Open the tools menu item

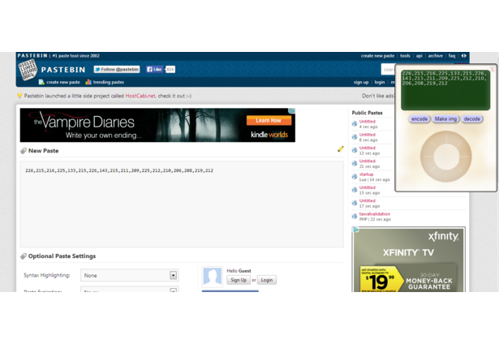[405, 56]
